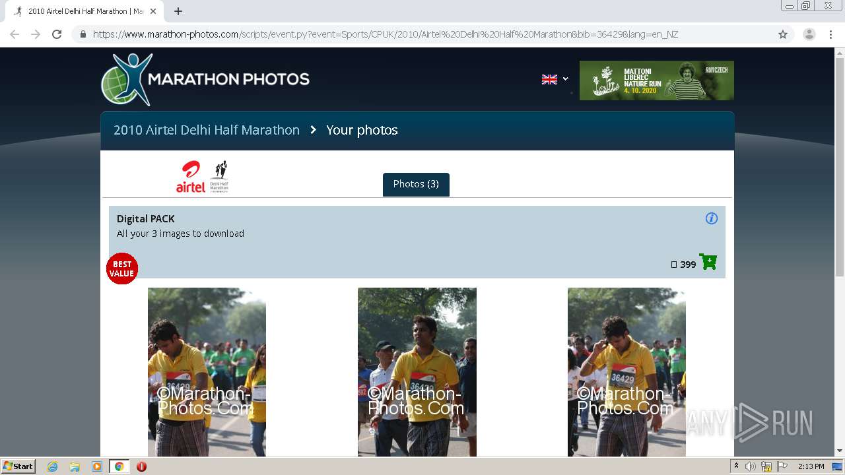845x475 pixels.
Task: Open the Mattoni Liberec Nature Run banner
Action: [x=656, y=80]
